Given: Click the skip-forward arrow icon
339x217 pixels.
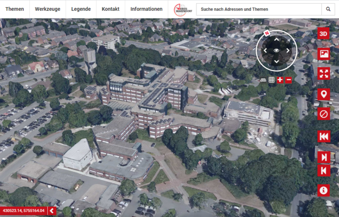Looking at the screenshot, I should 324,157.
